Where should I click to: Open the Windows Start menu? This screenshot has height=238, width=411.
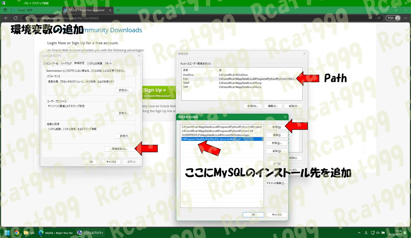[x=7, y=233]
